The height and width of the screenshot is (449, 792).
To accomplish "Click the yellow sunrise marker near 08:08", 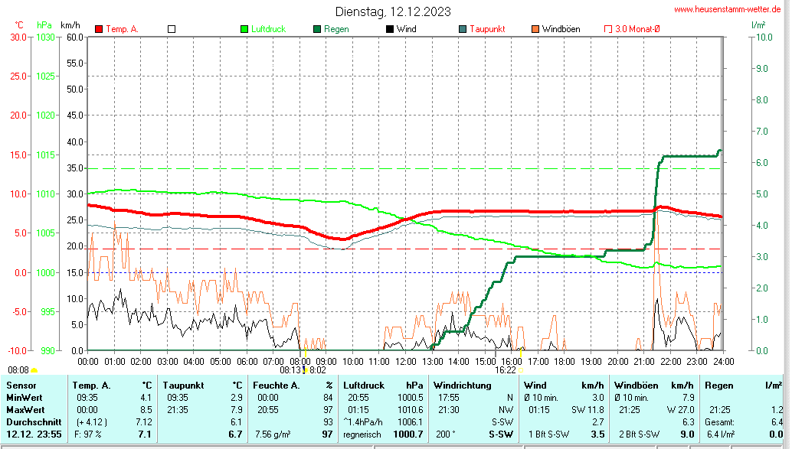I will point(34,370).
